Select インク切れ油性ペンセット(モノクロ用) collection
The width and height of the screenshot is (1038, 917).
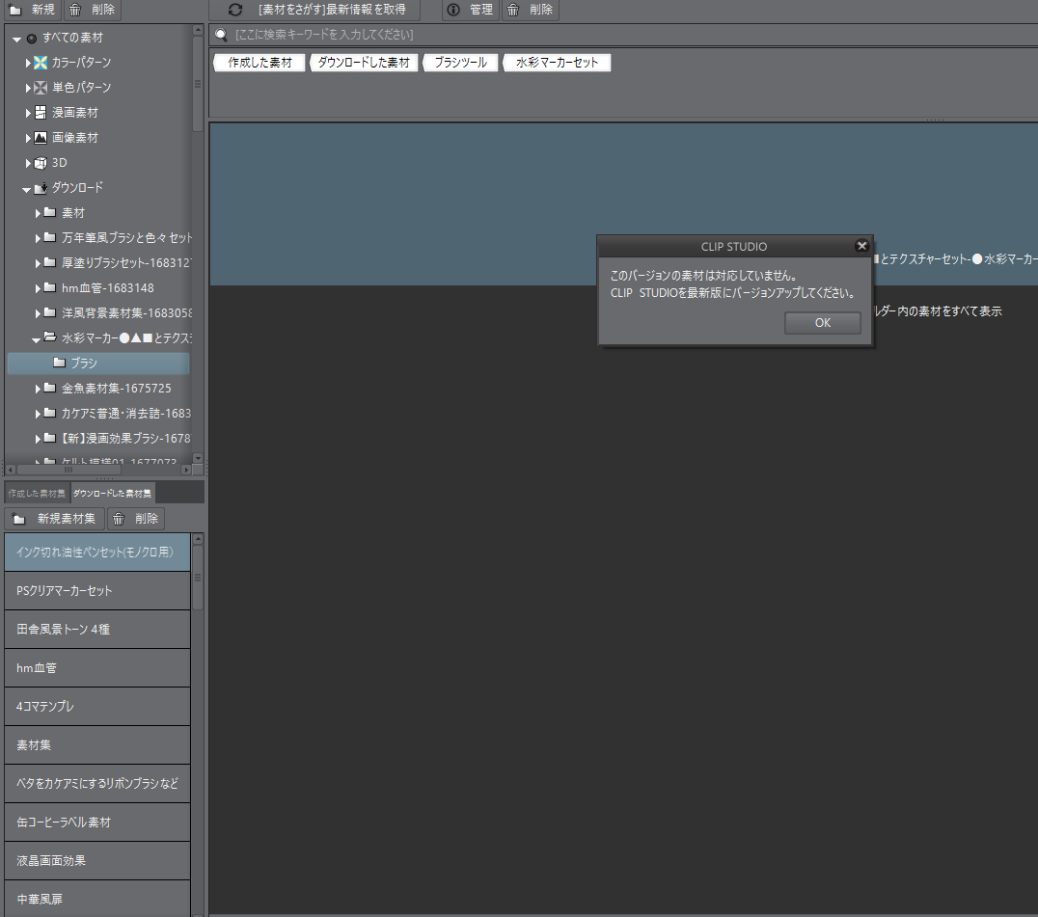tap(97, 553)
